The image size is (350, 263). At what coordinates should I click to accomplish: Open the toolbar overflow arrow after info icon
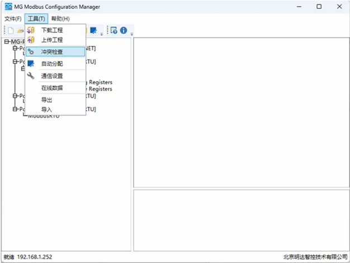click(132, 33)
